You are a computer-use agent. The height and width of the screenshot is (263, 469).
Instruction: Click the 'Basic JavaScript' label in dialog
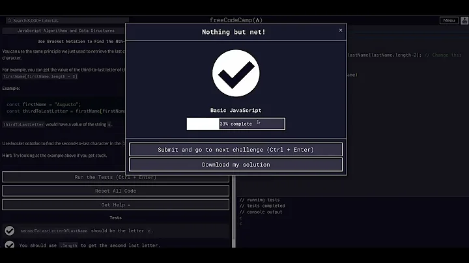pyautogui.click(x=236, y=110)
